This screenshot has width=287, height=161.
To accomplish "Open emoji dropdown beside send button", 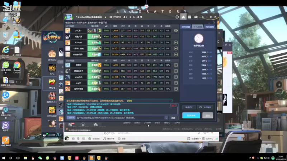I will point(166,118).
